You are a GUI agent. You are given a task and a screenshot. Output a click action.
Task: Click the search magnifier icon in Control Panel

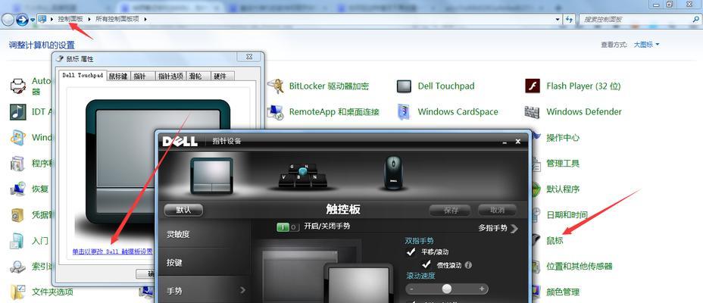click(x=695, y=19)
